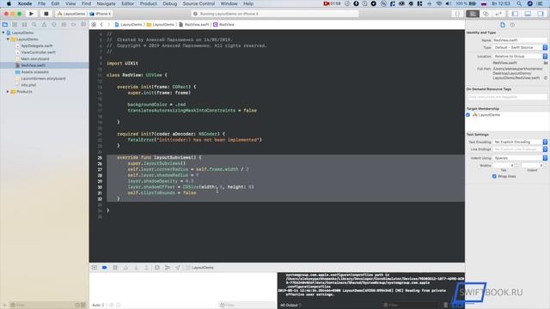Toggle breakpoints activation in debug bar
Screen dimensions: 550x309
pos(105,267)
